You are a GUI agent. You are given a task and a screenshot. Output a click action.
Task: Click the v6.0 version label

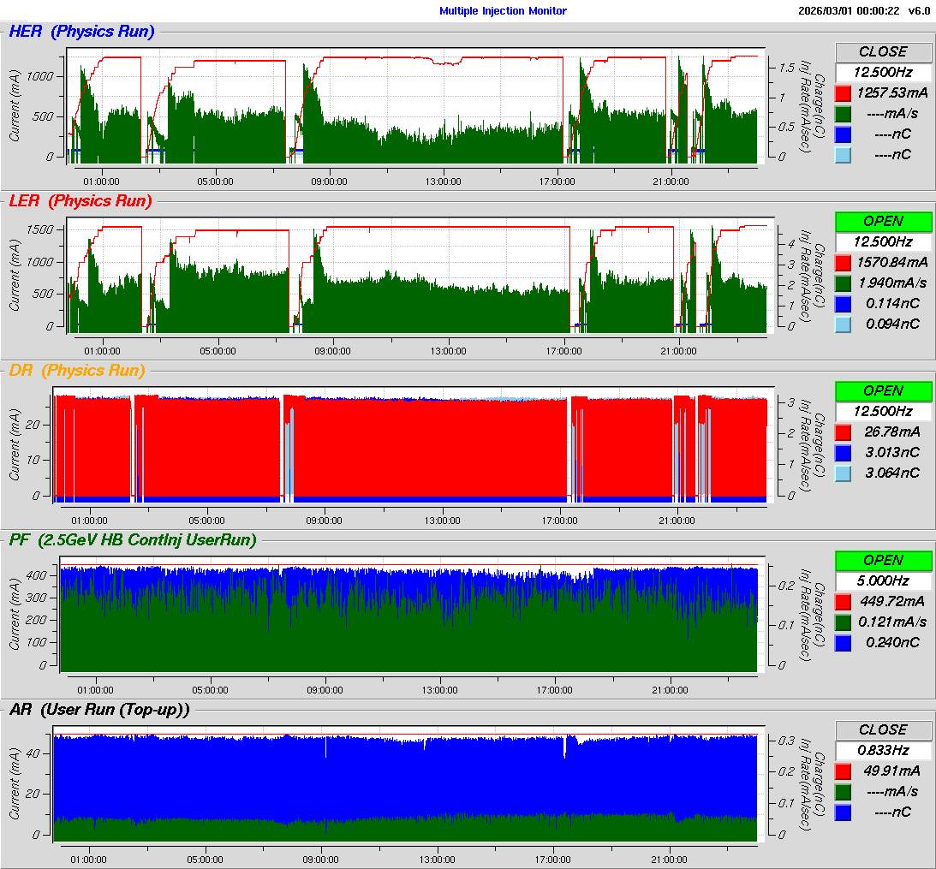tap(919, 11)
